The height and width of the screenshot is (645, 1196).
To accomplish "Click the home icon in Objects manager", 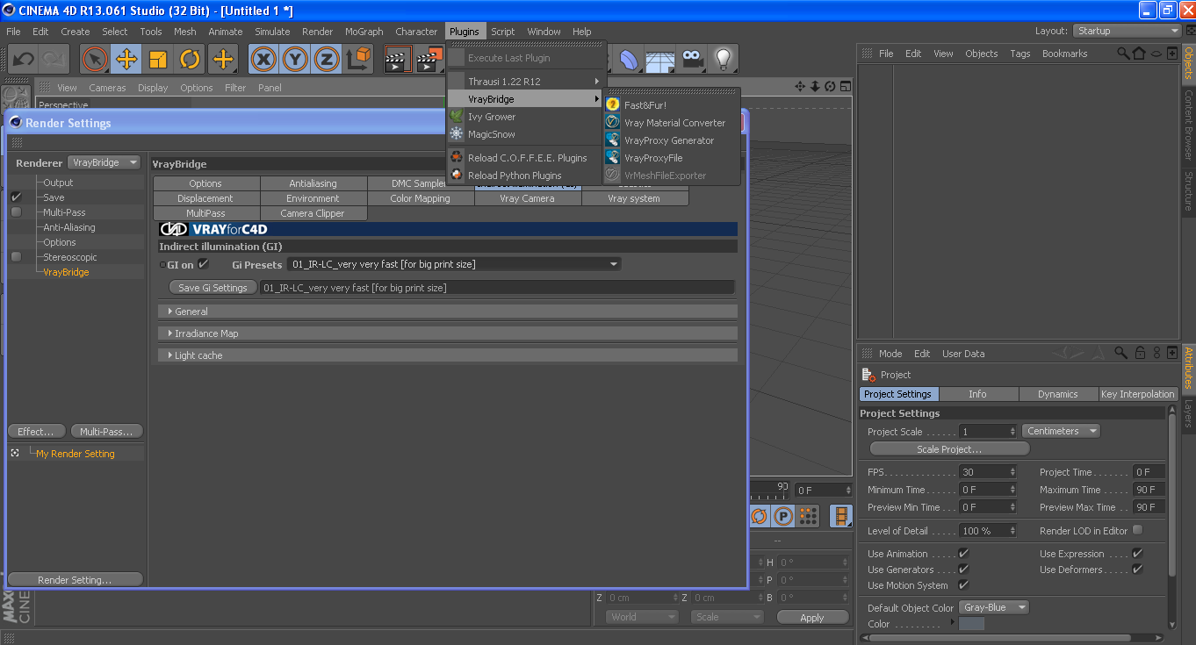I will [1139, 54].
